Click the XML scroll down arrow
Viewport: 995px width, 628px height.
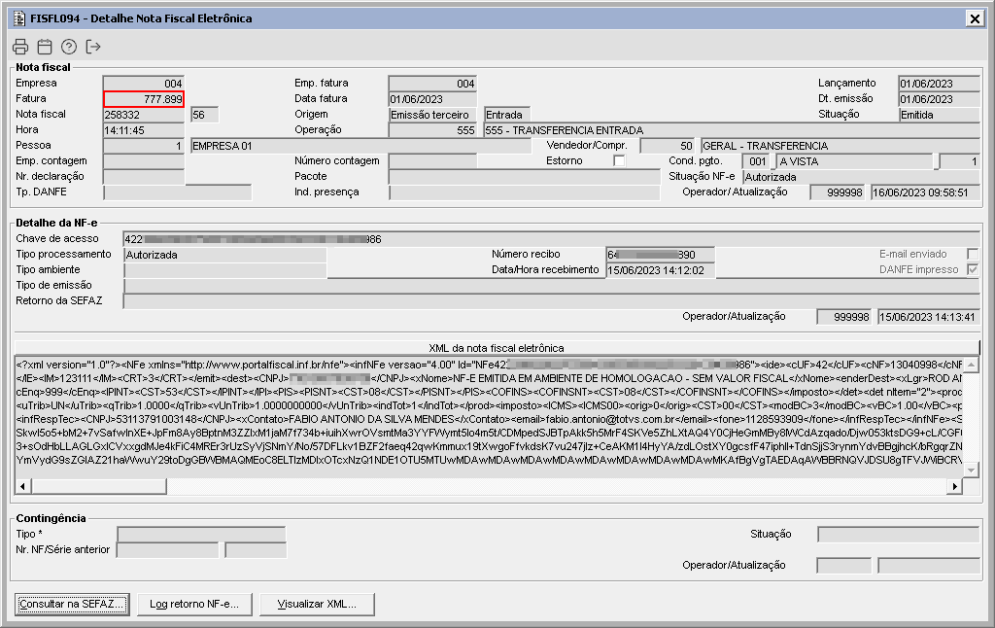tap(971, 470)
